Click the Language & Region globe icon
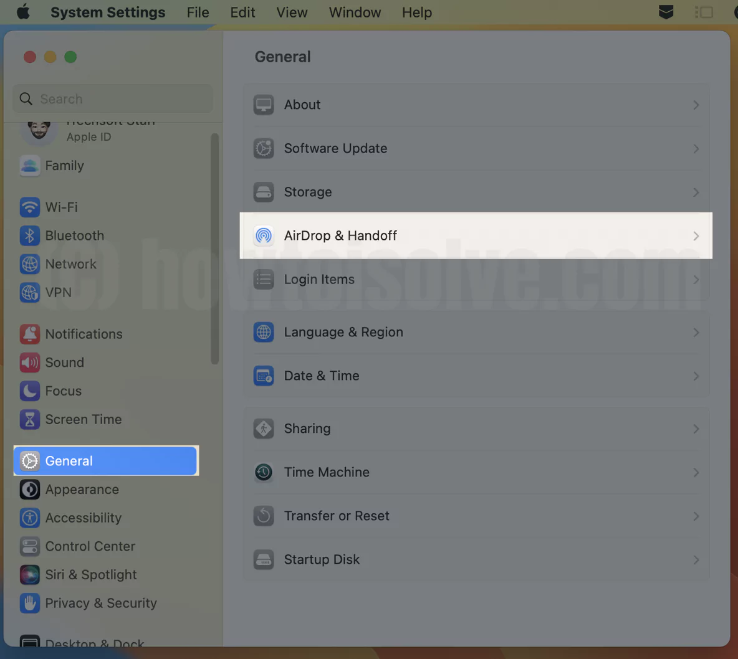The height and width of the screenshot is (659, 738). point(264,332)
